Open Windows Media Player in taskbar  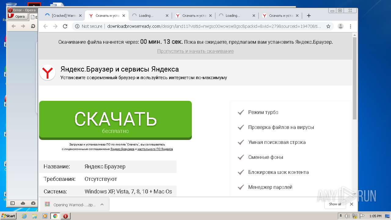click(x=45, y=216)
